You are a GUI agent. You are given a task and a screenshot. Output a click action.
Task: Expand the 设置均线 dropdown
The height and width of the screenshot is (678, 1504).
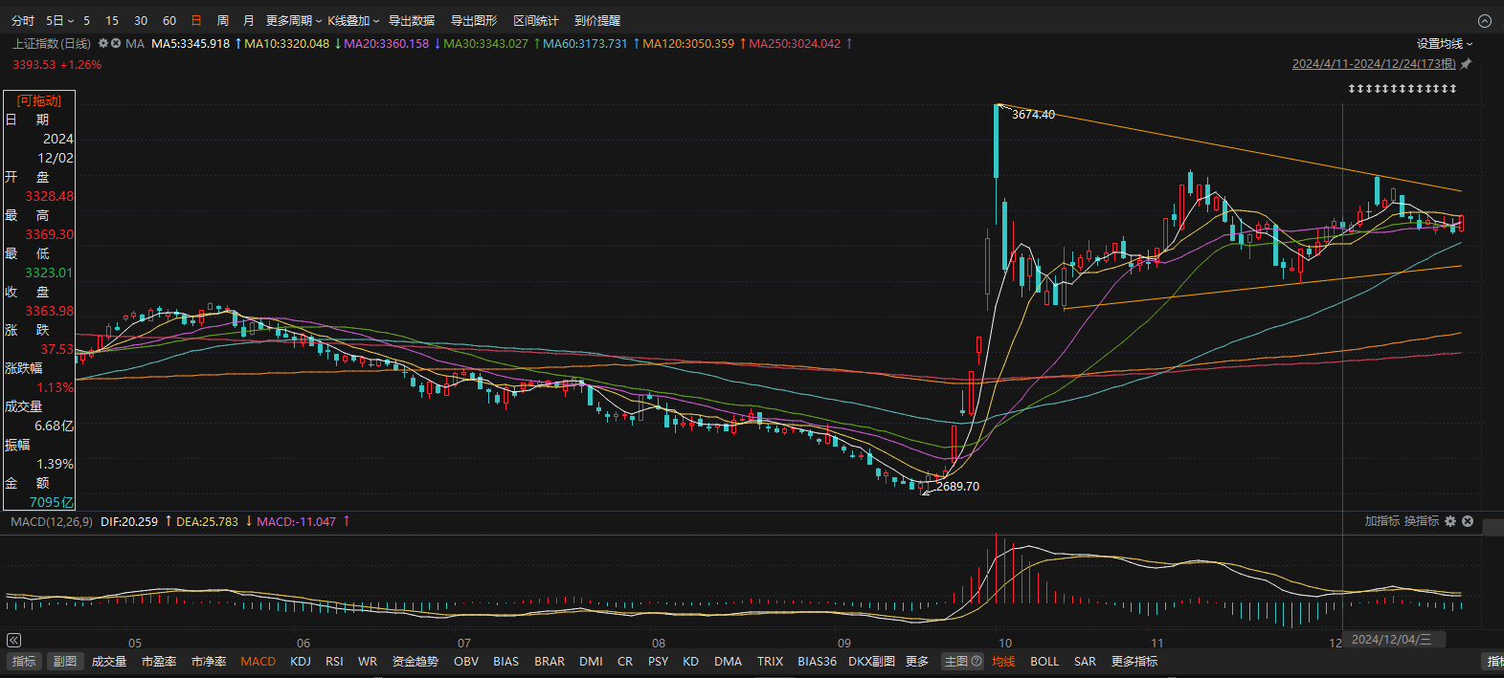click(1444, 44)
